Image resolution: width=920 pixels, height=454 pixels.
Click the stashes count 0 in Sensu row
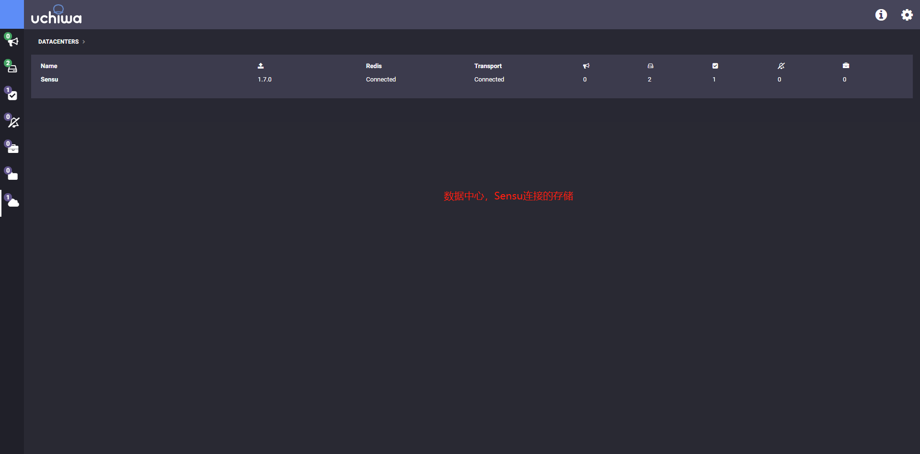[844, 80]
